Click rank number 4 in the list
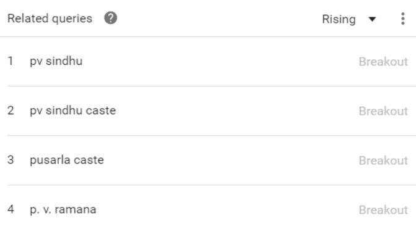Viewport: 416px width, 226px height. tap(11, 209)
